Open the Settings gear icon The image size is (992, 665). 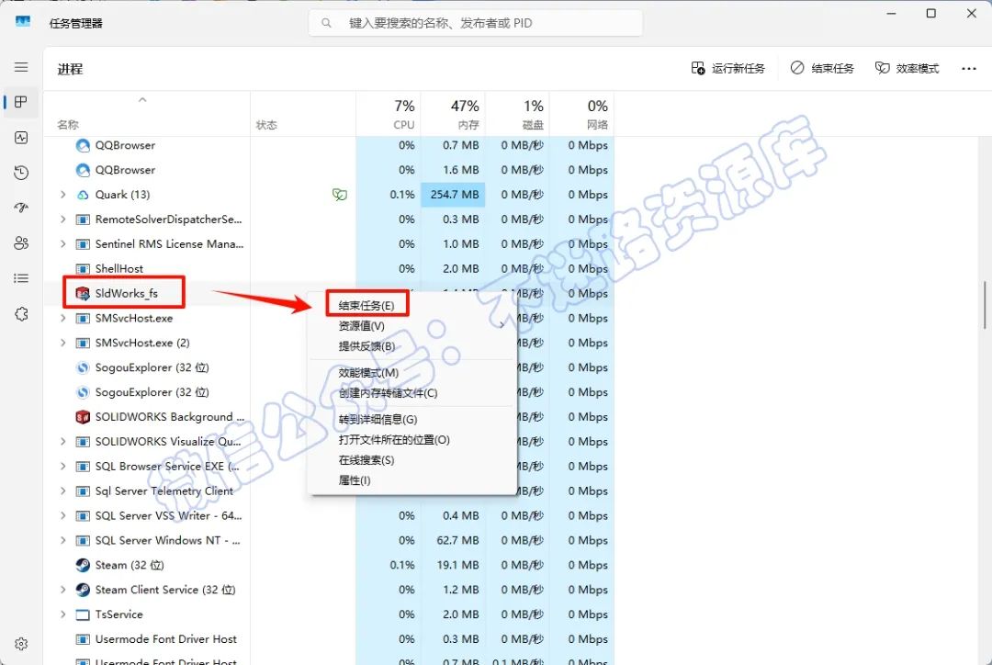[x=21, y=644]
